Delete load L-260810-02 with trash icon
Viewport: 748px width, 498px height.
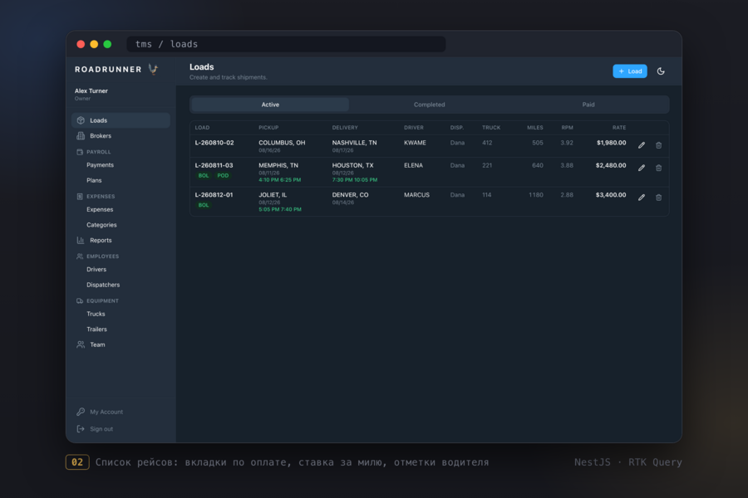tap(658, 145)
